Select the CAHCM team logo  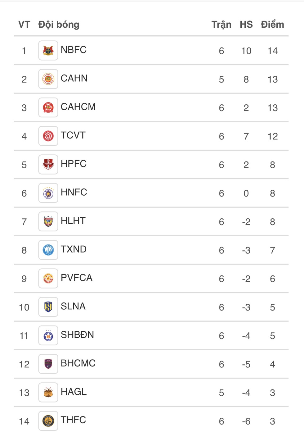(x=48, y=107)
